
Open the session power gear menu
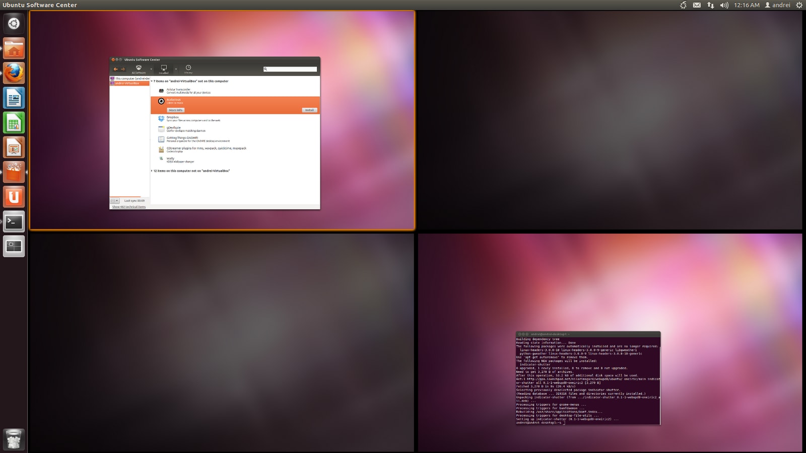(799, 5)
